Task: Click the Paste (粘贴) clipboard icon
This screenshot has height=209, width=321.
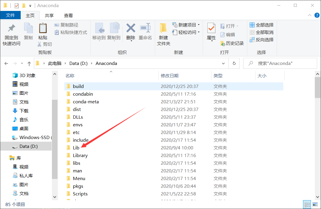Action: (x=43, y=28)
